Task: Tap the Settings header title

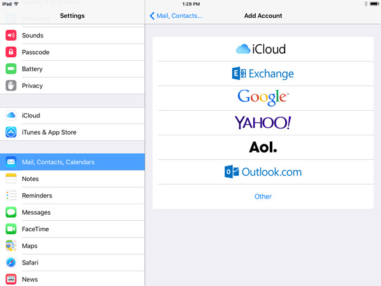Action: click(x=72, y=16)
